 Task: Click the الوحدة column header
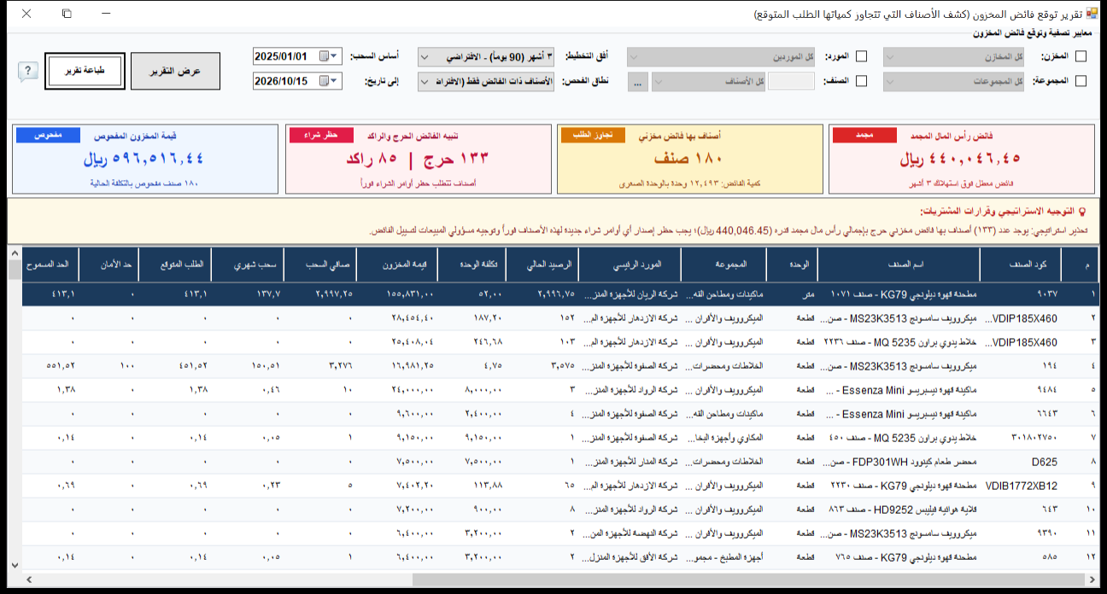coord(792,265)
